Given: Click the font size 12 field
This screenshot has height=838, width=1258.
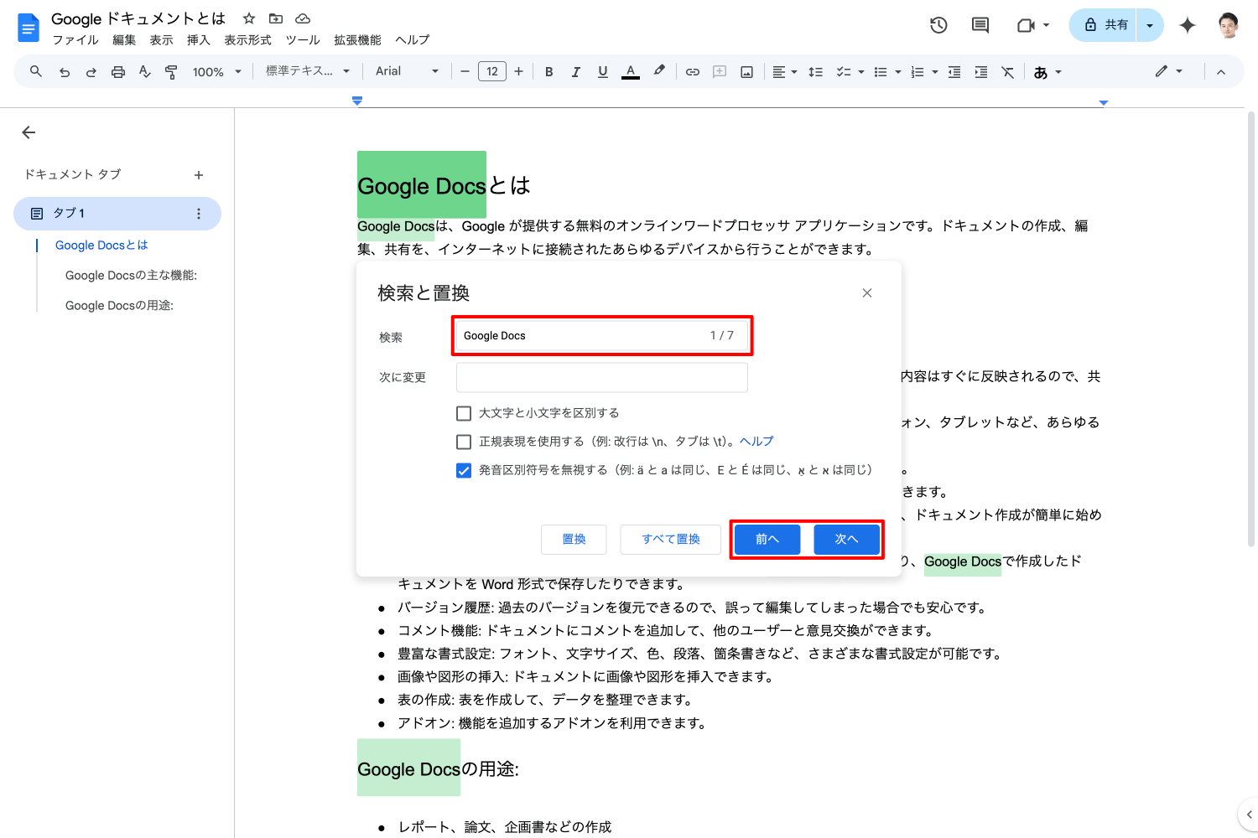Looking at the screenshot, I should click(x=492, y=72).
